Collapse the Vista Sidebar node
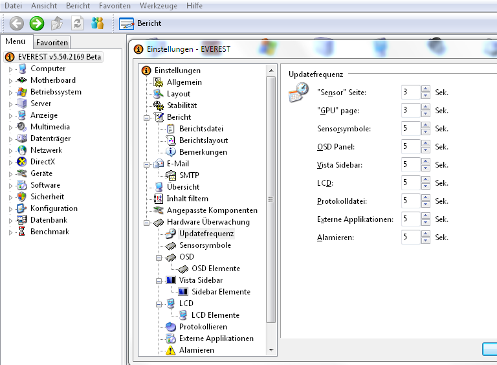The height and width of the screenshot is (365, 497). (159, 281)
